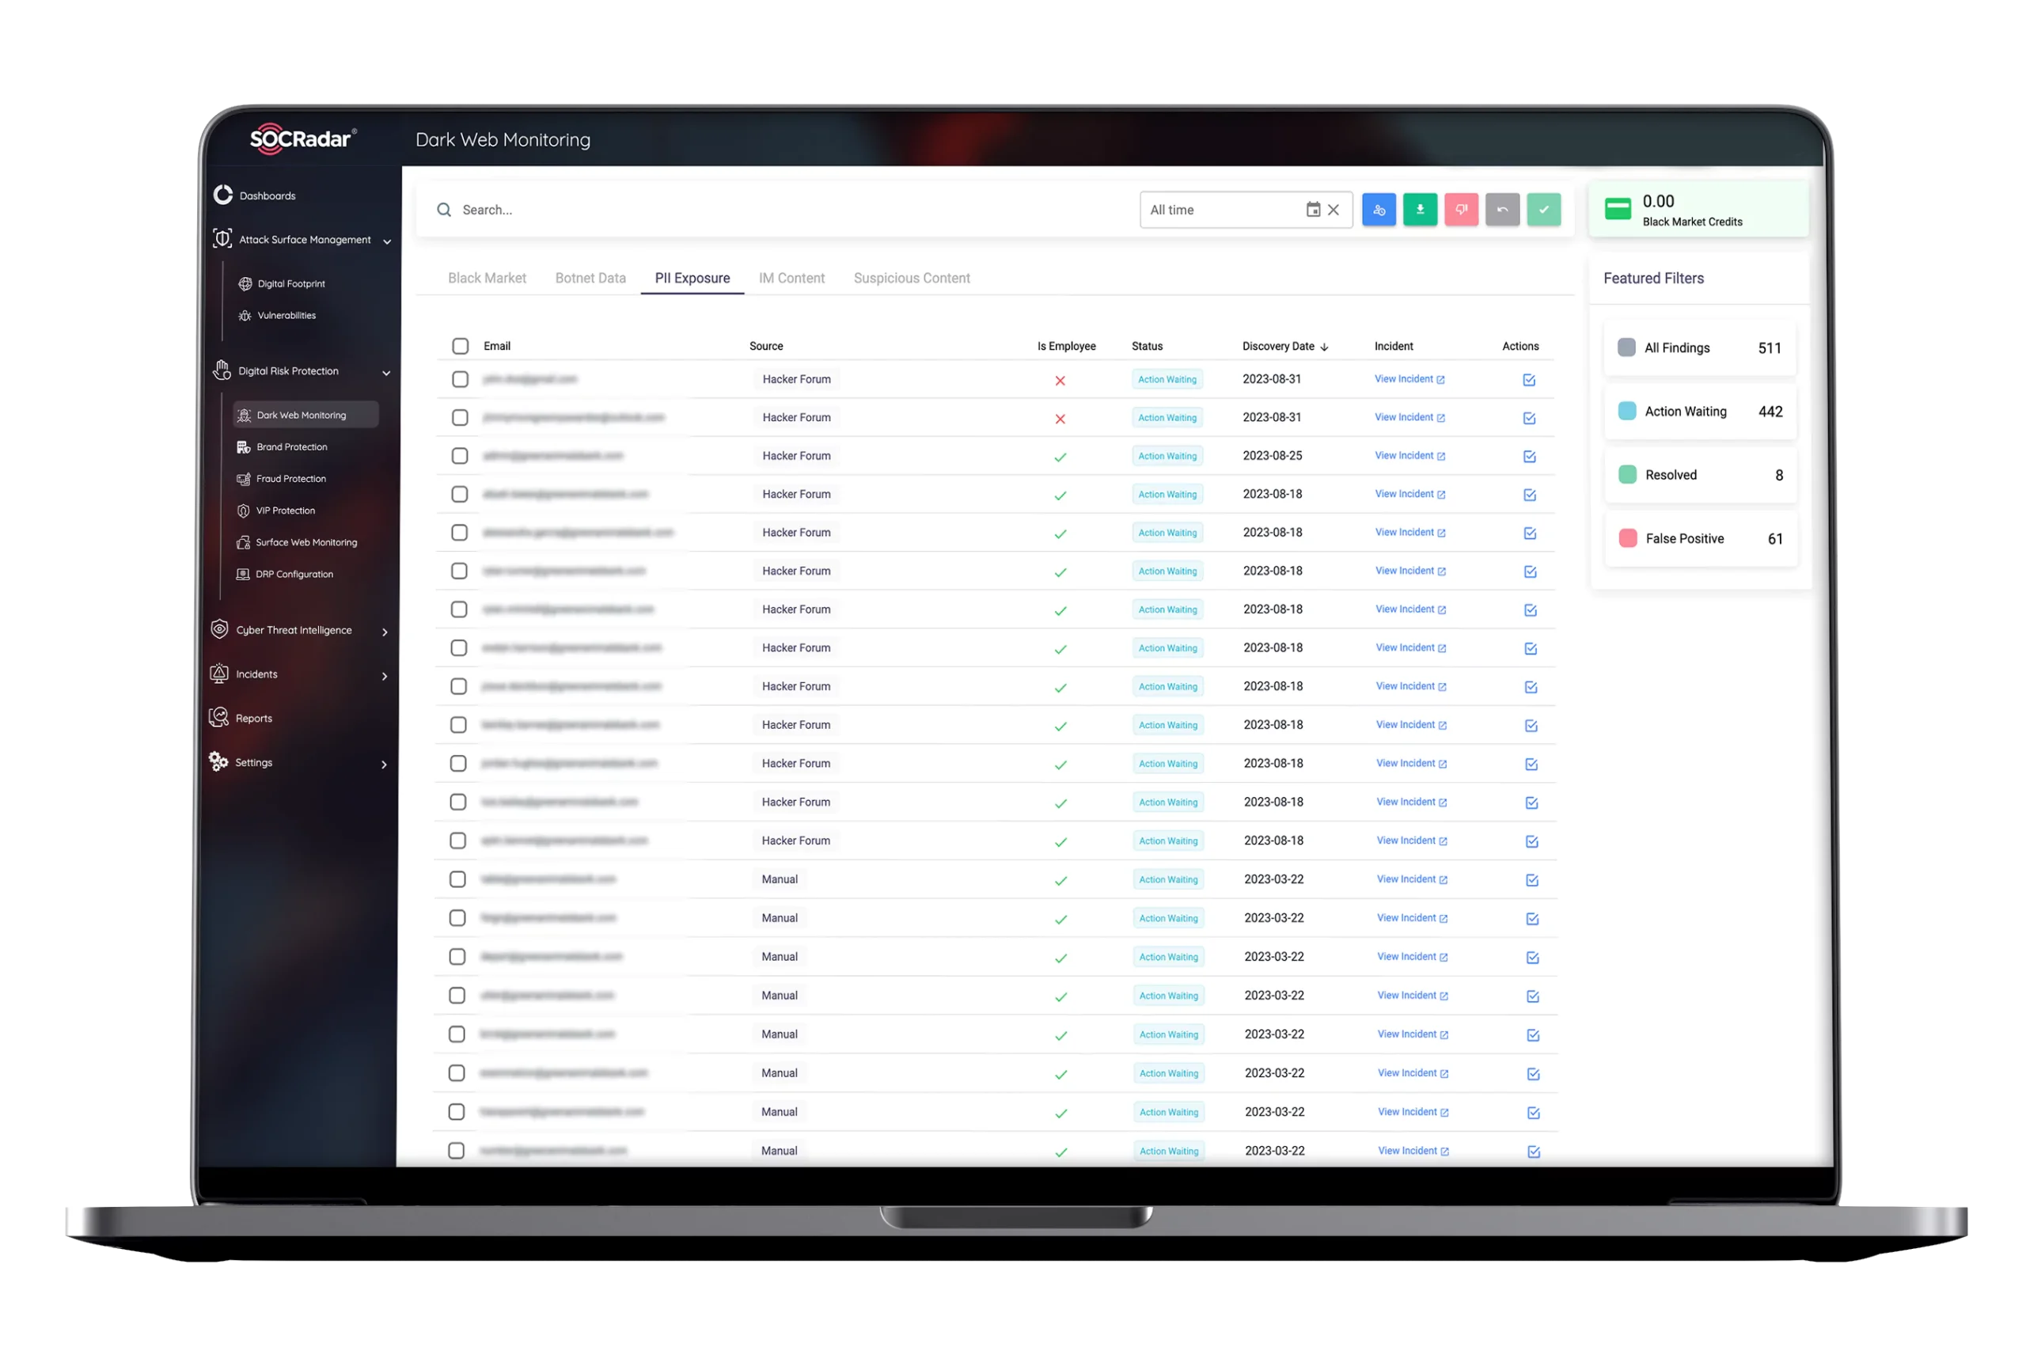Click the gray undo arrow toolbar icon

(x=1502, y=210)
